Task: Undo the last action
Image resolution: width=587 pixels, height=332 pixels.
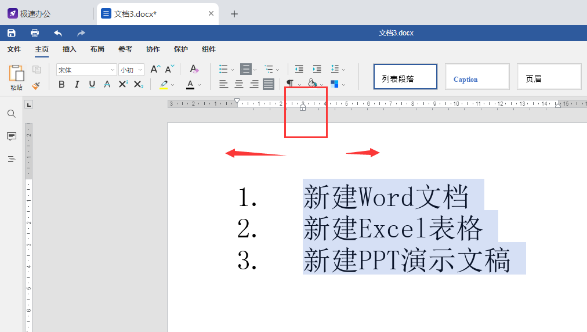Action: [58, 33]
